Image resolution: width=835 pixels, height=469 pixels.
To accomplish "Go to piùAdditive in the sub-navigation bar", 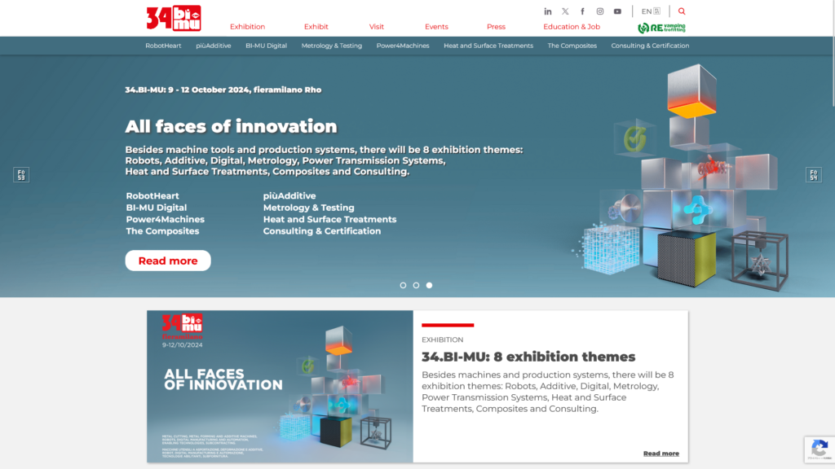I will (213, 46).
